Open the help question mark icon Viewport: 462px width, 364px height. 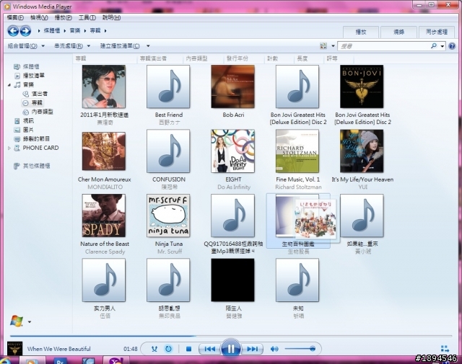click(x=452, y=46)
